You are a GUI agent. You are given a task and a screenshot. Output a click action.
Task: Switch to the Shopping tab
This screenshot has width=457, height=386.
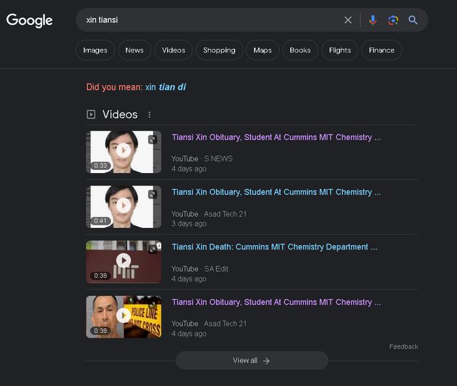219,50
